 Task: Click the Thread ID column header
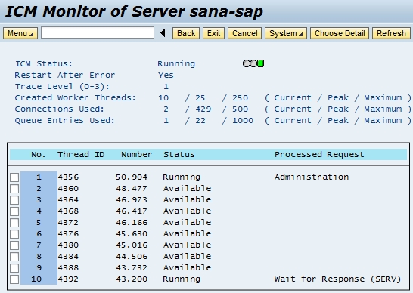81,154
